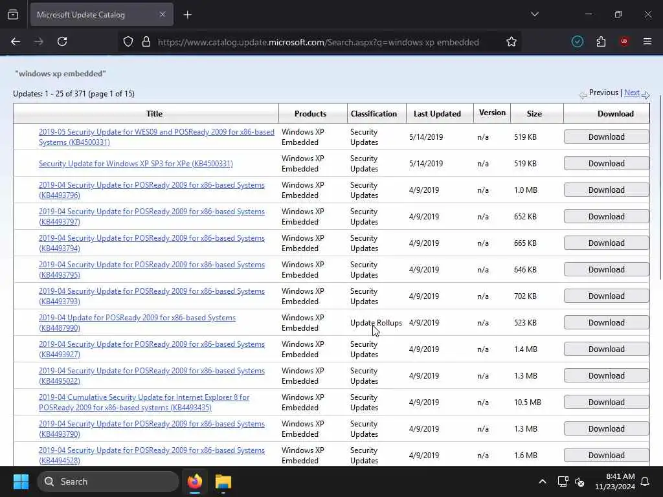663x497 pixels.
Task: Open 2019-05 Security Update WES09 KB4500331 link
Action: tap(157, 137)
